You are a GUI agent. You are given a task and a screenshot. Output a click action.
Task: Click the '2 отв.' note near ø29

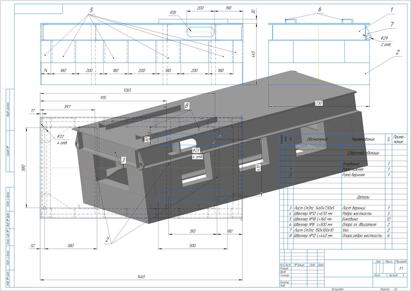click(386, 45)
